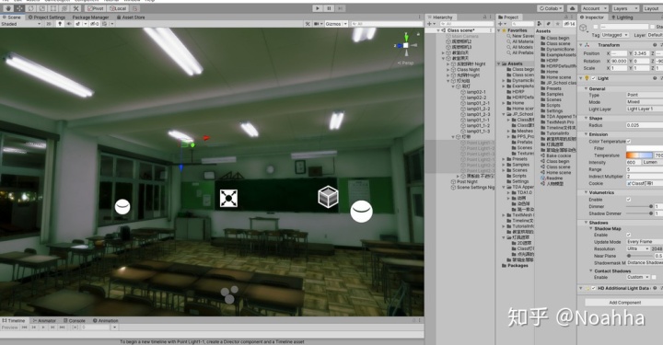Viewport: 663px width, 345px height.
Task: Click the cloud services icon
Action: click(x=573, y=8)
